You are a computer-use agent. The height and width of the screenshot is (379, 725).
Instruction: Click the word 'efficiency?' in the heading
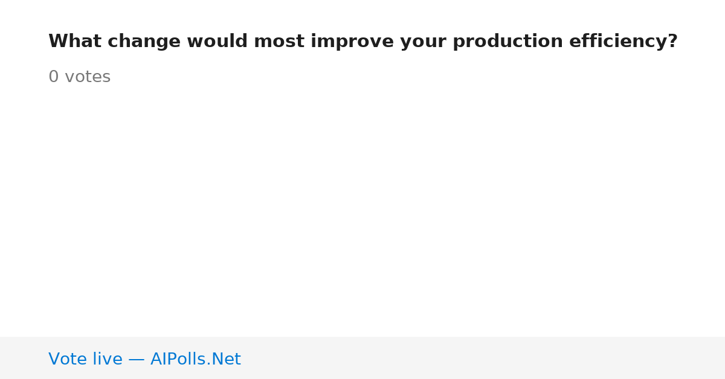623,42
